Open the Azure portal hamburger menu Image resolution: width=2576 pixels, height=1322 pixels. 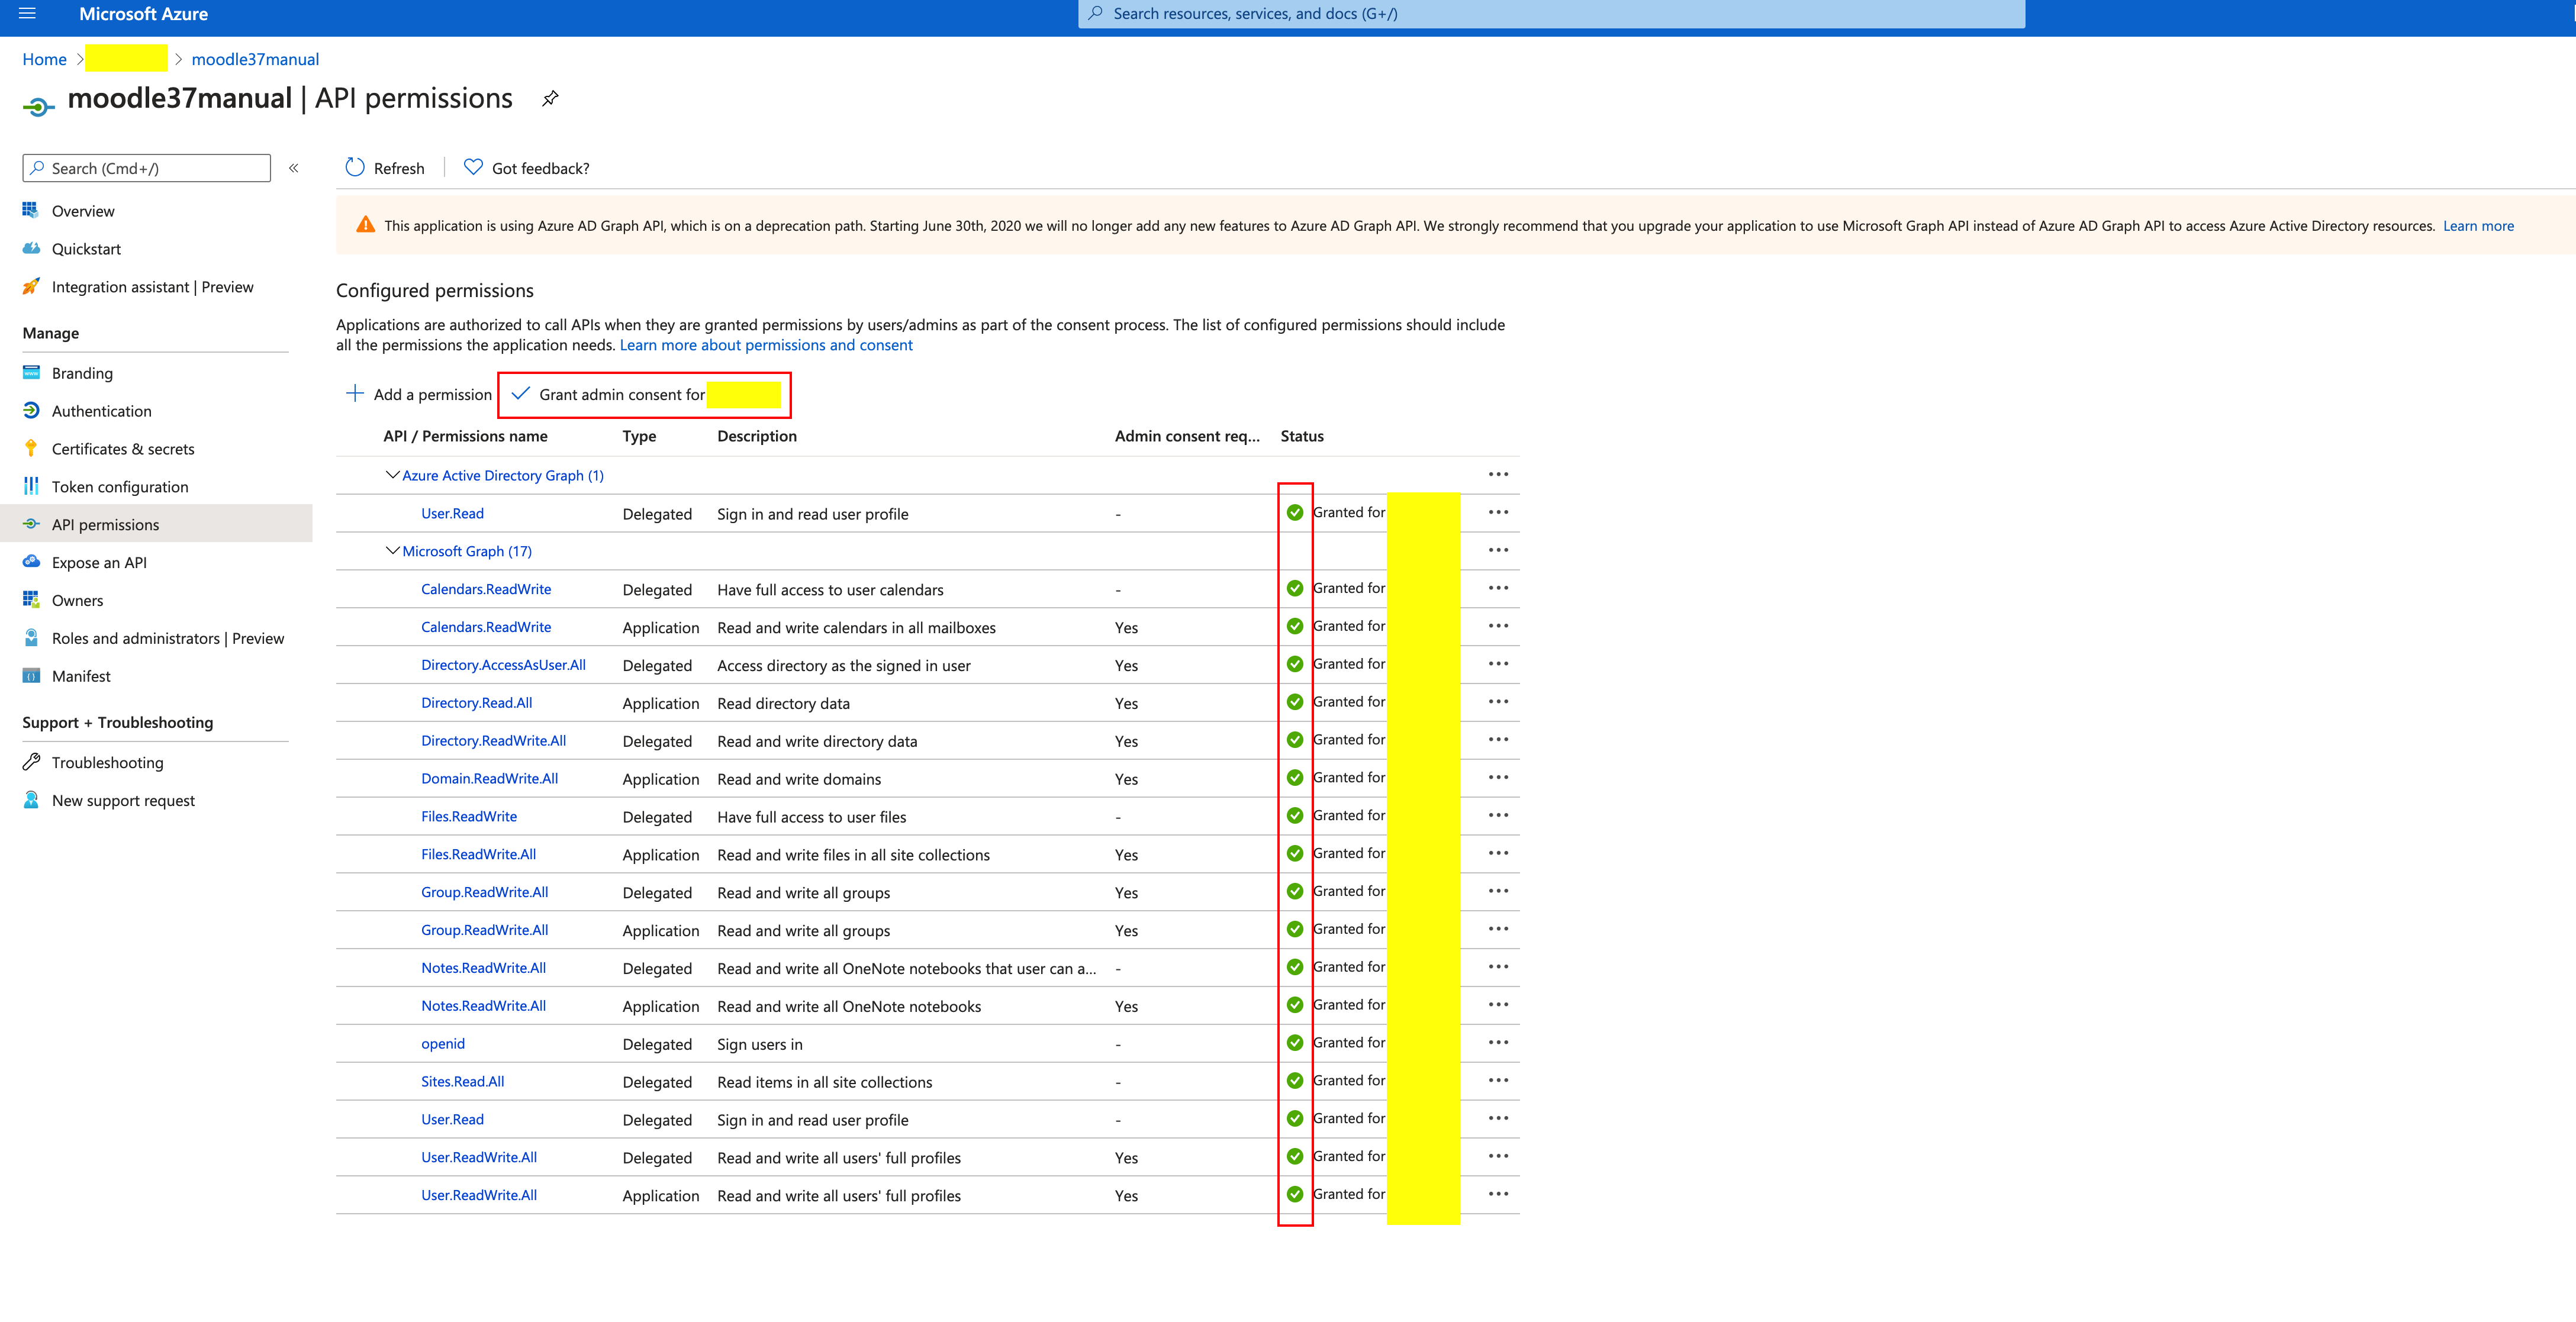[27, 13]
